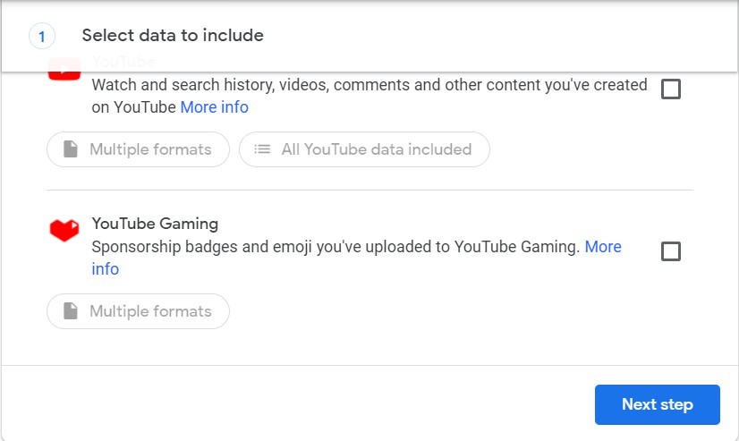Viewport: 739px width, 441px height.
Task: Tick the YouTube data checkbox
Action: point(671,89)
